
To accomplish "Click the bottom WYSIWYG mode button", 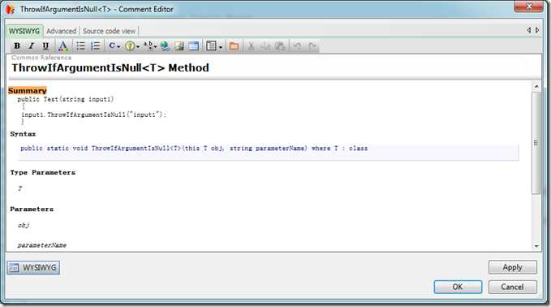I will tap(33, 268).
